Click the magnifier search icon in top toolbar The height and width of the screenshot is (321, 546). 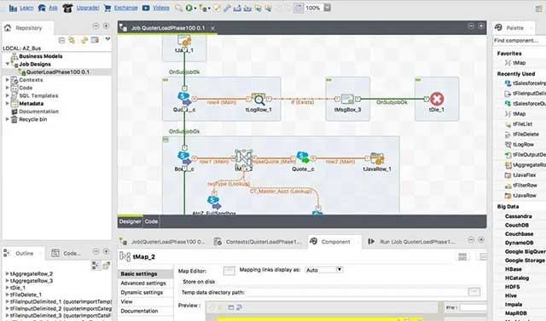pyautogui.click(x=178, y=8)
